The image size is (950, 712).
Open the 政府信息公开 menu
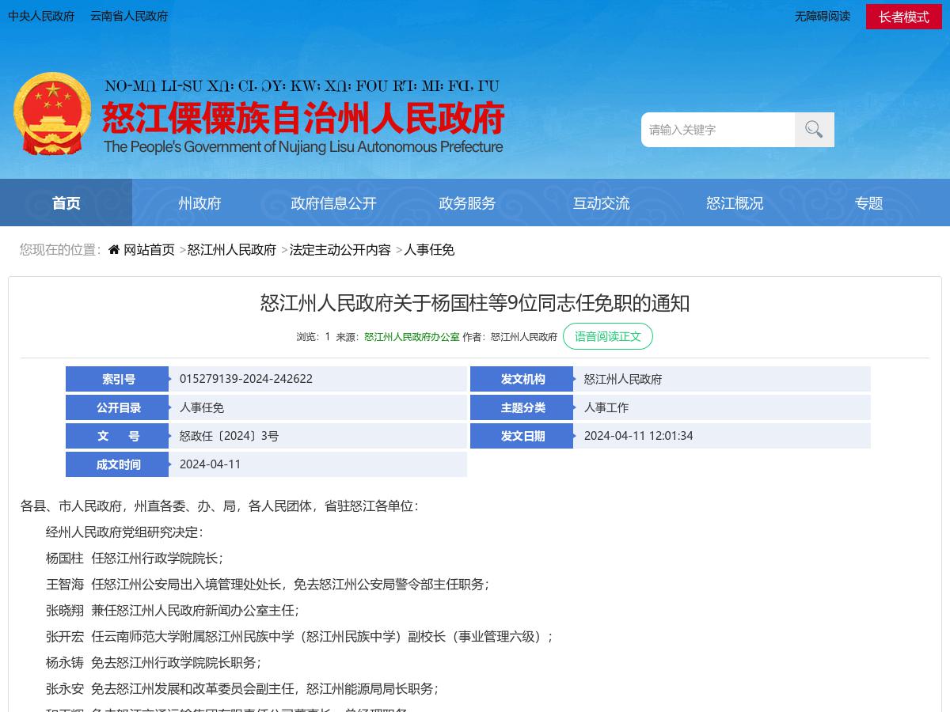click(x=333, y=203)
